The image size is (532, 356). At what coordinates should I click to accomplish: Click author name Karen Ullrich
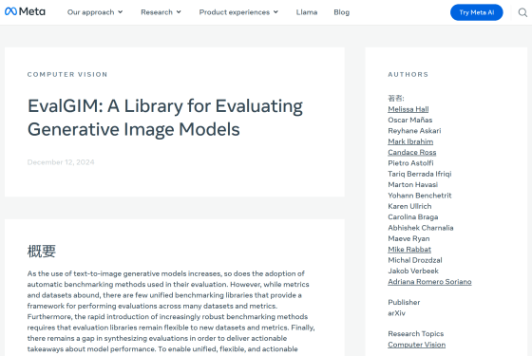point(409,206)
